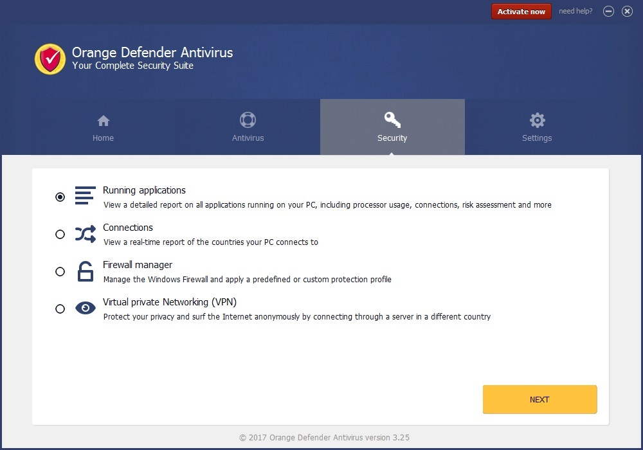
Task: Switch to the Home tab
Action: tap(103, 127)
